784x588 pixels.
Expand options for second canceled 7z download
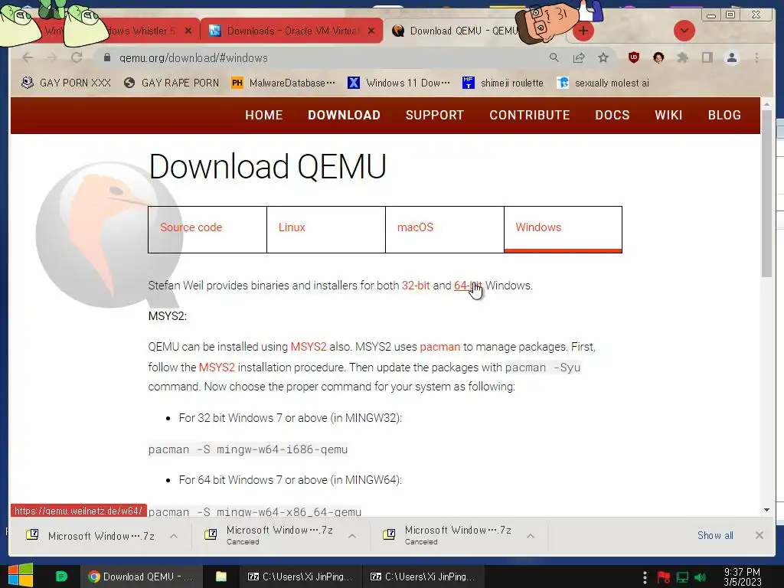pyautogui.click(x=352, y=536)
